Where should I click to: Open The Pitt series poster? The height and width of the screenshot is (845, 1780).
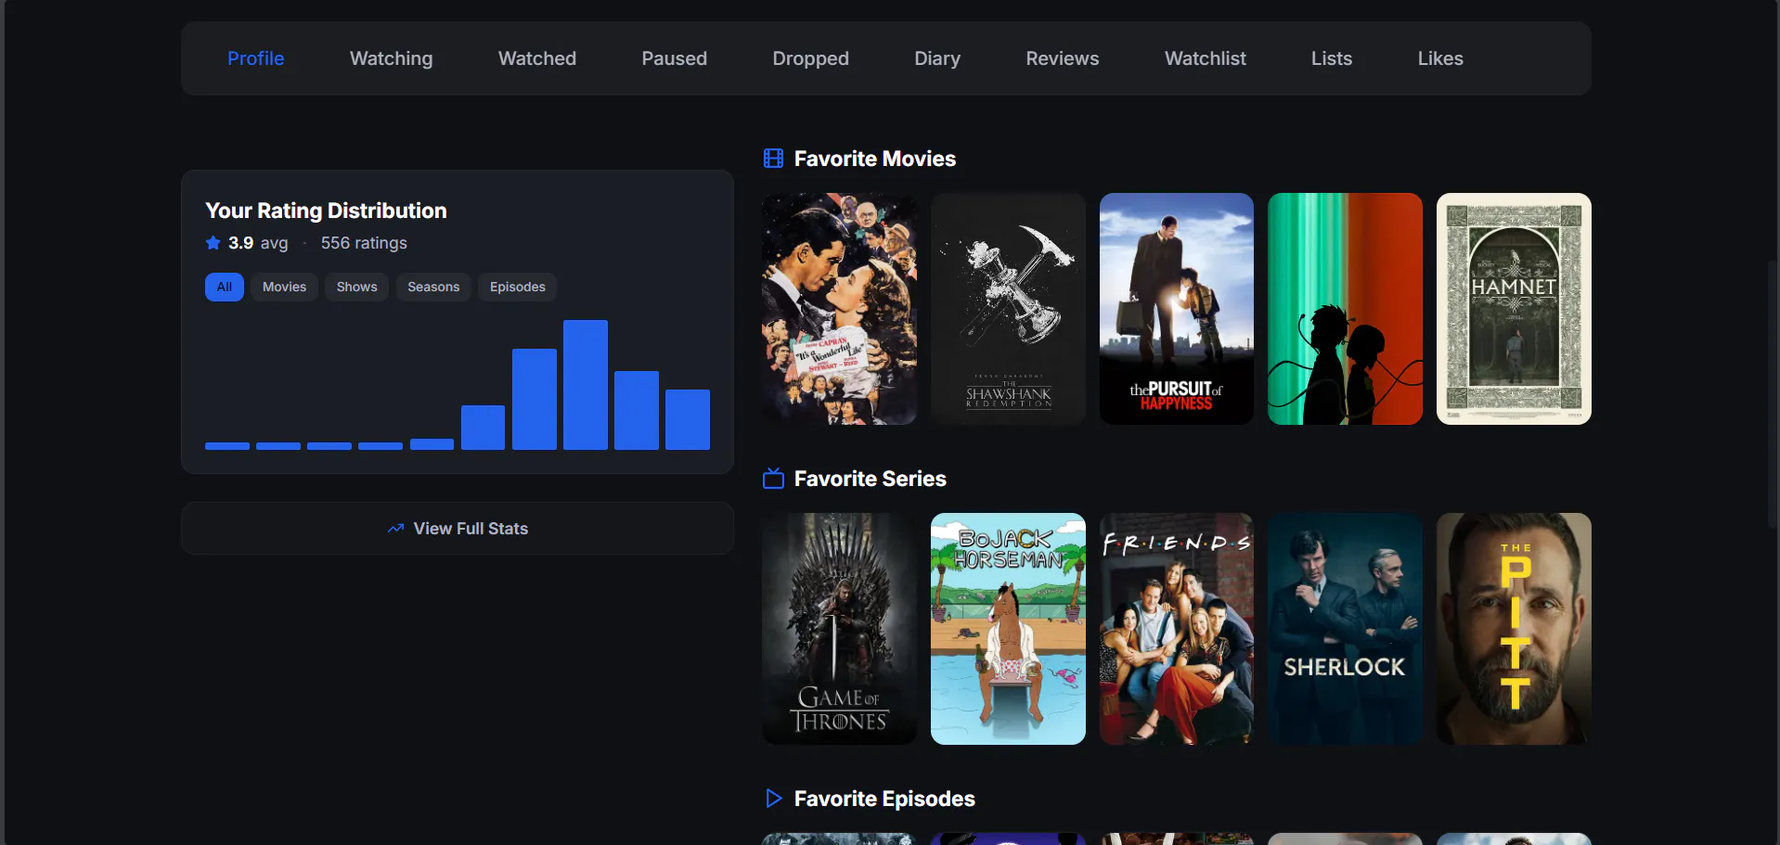click(1514, 629)
